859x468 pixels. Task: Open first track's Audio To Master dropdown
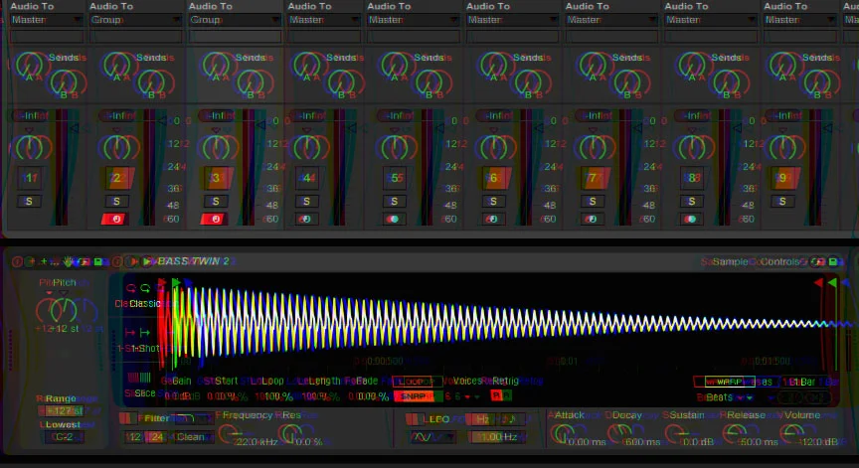pyautogui.click(x=47, y=20)
